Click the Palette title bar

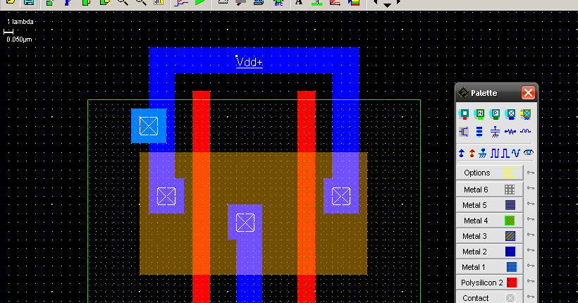[496, 92]
